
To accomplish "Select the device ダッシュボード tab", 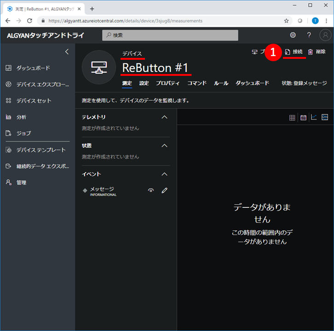I will [x=252, y=83].
